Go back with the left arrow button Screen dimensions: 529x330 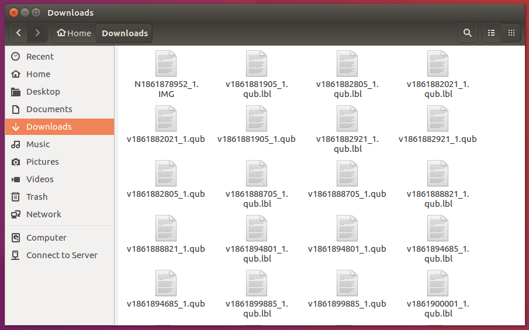tap(19, 33)
